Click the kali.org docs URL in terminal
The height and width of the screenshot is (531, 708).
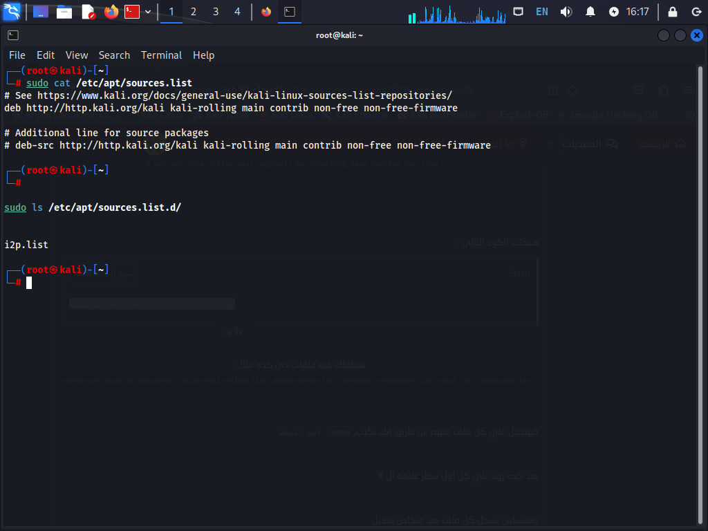click(x=245, y=95)
